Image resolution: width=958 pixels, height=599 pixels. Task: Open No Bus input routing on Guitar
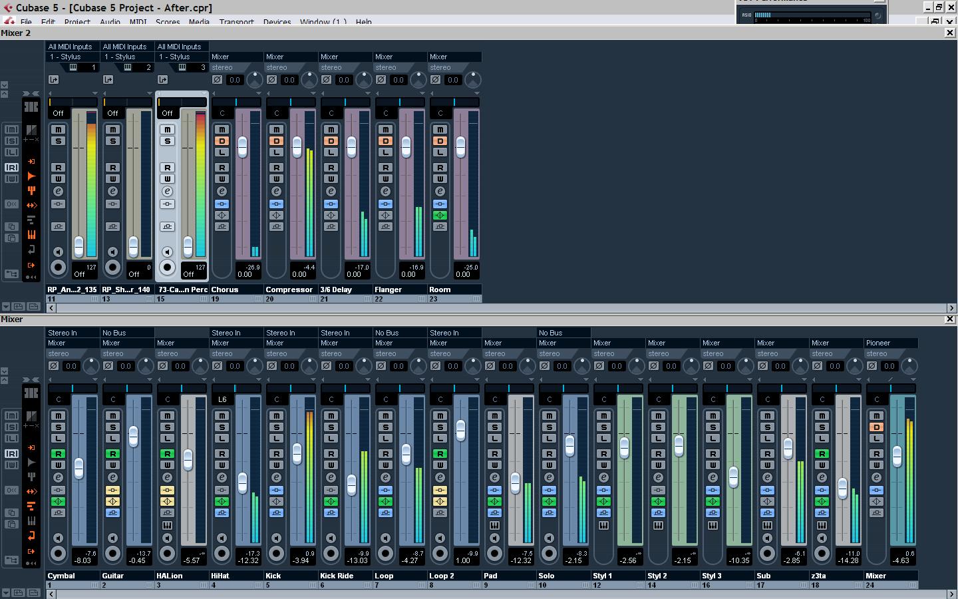point(127,333)
